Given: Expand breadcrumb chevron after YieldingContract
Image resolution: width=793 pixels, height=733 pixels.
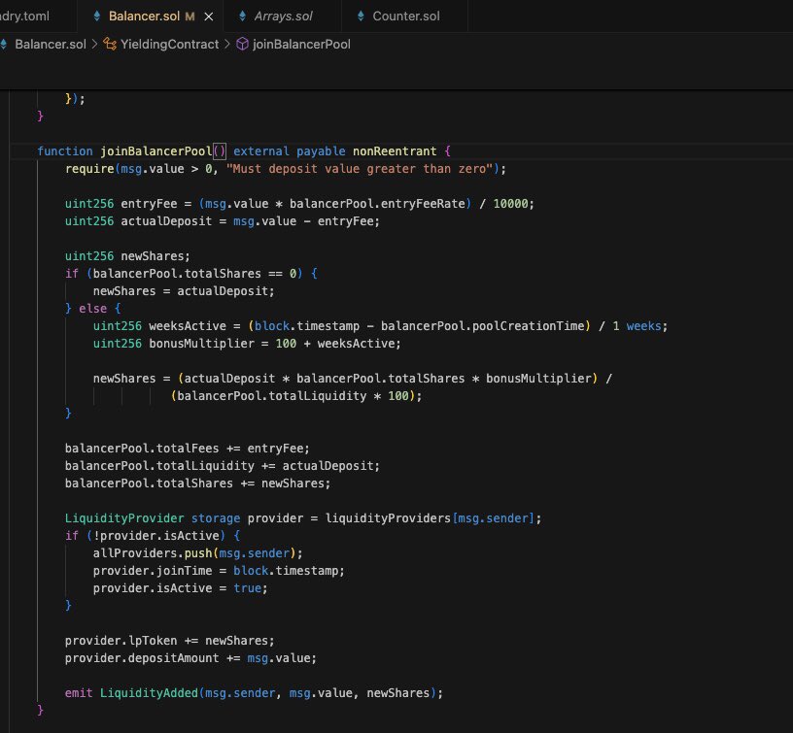Looking at the screenshot, I should click(x=227, y=45).
